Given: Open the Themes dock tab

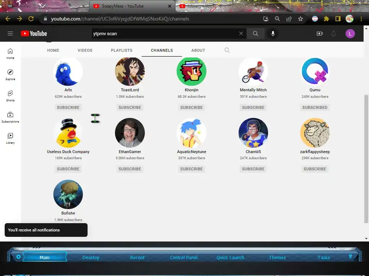Looking at the screenshot, I should click(277, 257).
